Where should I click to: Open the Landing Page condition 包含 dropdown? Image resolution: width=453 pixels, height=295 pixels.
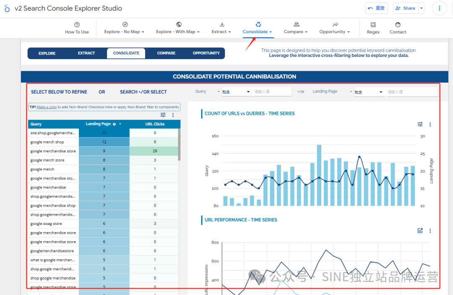[369, 92]
